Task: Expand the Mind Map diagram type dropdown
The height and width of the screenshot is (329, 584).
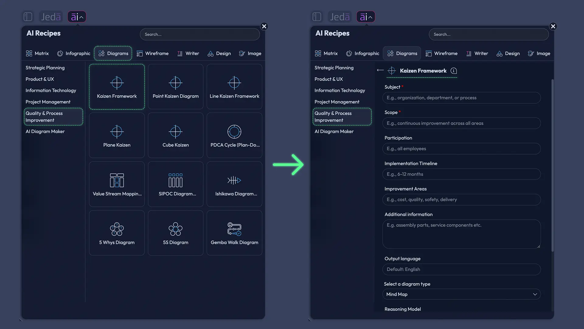Action: [x=461, y=294]
